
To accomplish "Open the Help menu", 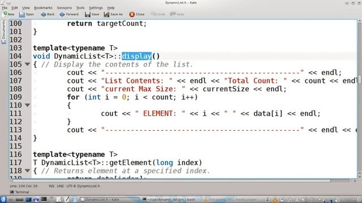I will (x=111, y=8).
